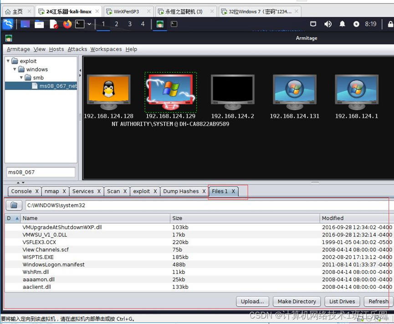Click the Upload... button

pos(252,301)
